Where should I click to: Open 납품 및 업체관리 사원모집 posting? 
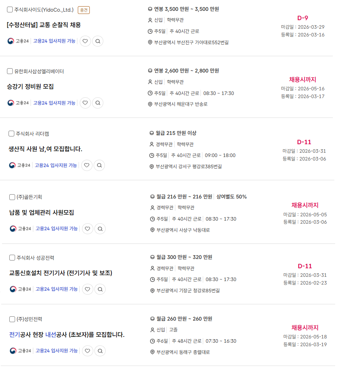click(41, 212)
